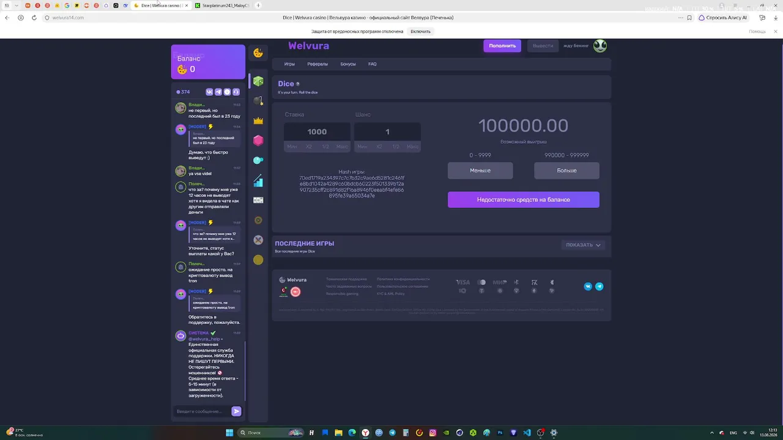Click the Недостаточно средств на балансе button
The image size is (783, 440).
[524, 200]
